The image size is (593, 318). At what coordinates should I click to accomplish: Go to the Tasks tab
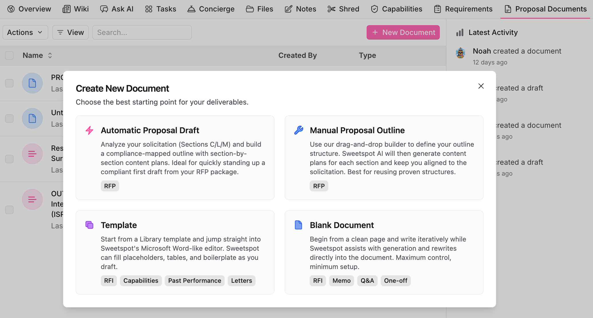click(160, 9)
